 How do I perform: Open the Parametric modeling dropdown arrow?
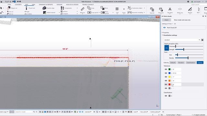pos(144,13)
